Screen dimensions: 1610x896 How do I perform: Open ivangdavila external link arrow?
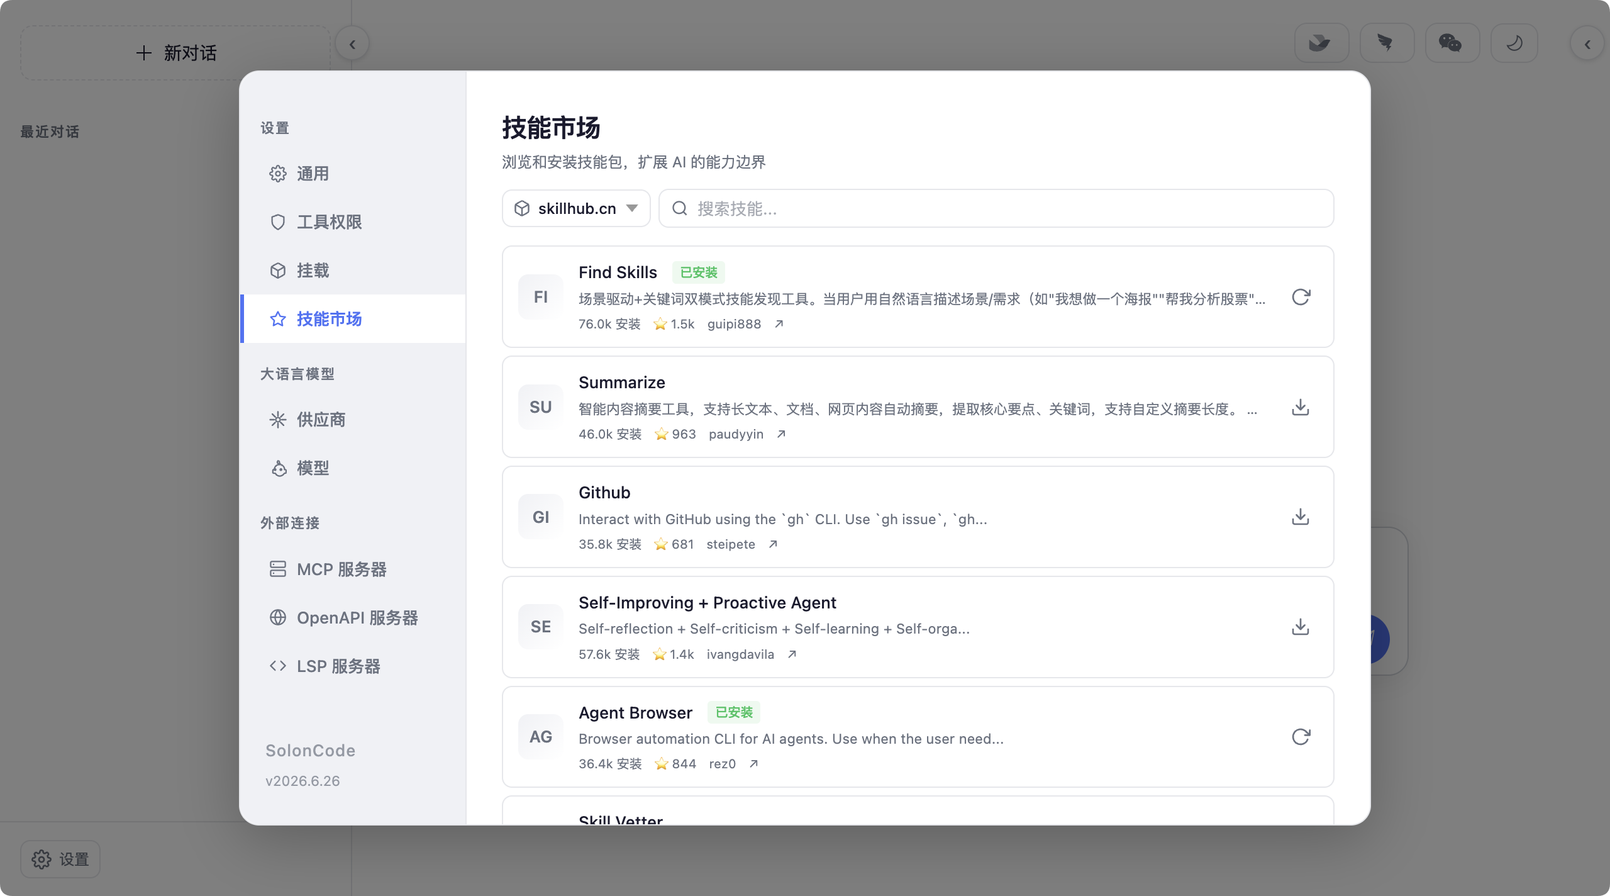click(x=792, y=654)
